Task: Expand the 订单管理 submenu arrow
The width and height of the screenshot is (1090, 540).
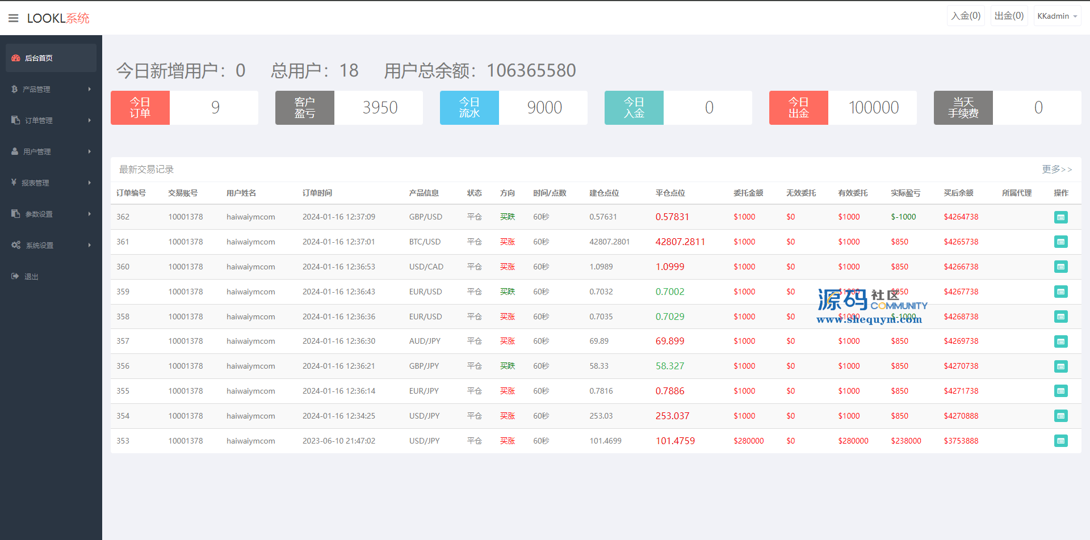Action: click(x=90, y=120)
